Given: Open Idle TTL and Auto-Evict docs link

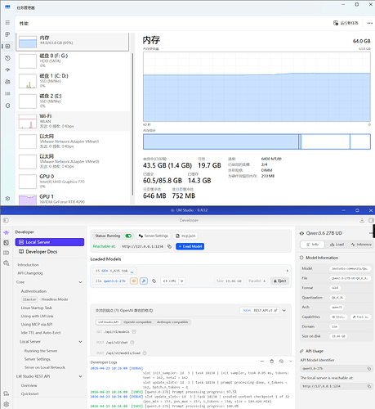Looking at the screenshot, I should (x=41, y=333).
